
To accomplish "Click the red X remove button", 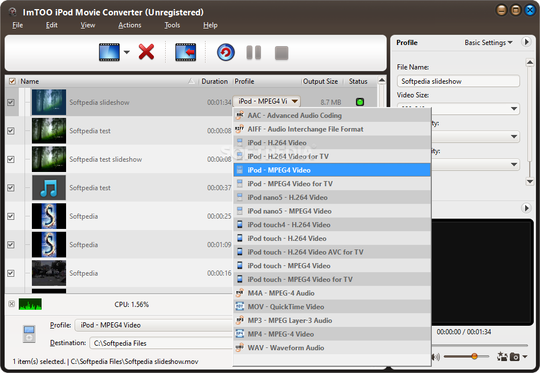I will pos(146,52).
